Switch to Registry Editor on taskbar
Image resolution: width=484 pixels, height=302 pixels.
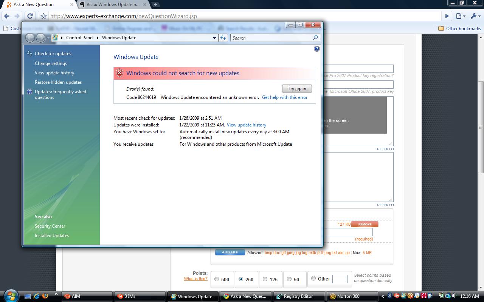299,296
